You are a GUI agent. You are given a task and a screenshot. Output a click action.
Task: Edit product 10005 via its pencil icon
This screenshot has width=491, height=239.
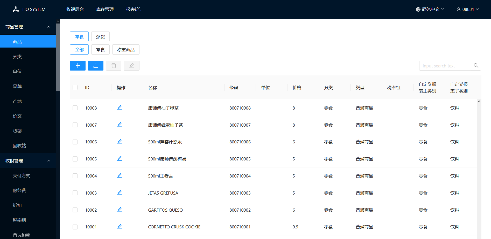click(120, 158)
